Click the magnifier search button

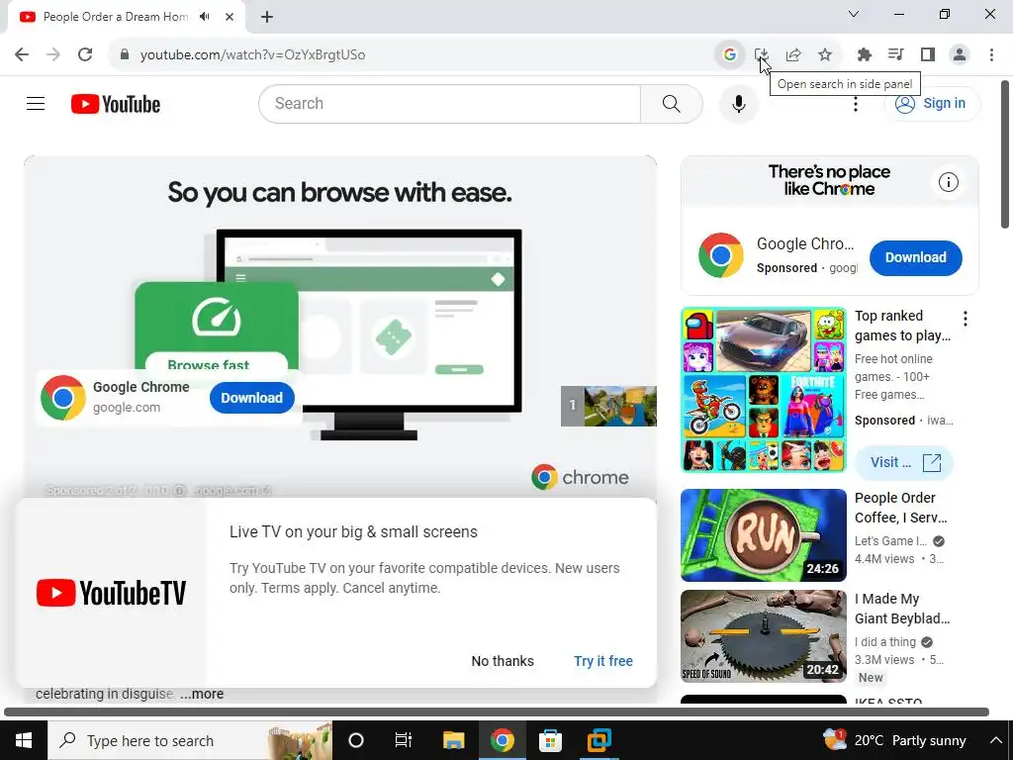(x=672, y=103)
